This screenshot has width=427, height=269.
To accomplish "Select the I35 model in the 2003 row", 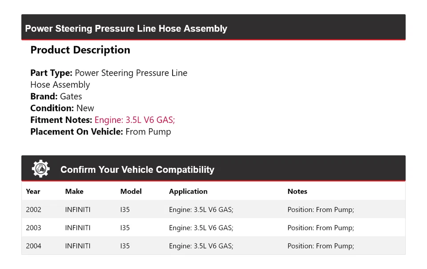I will [x=125, y=228].
